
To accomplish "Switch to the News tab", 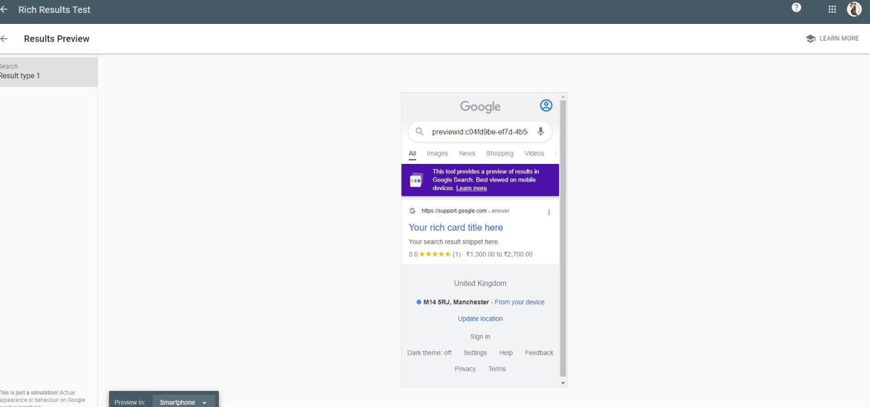I will point(467,154).
